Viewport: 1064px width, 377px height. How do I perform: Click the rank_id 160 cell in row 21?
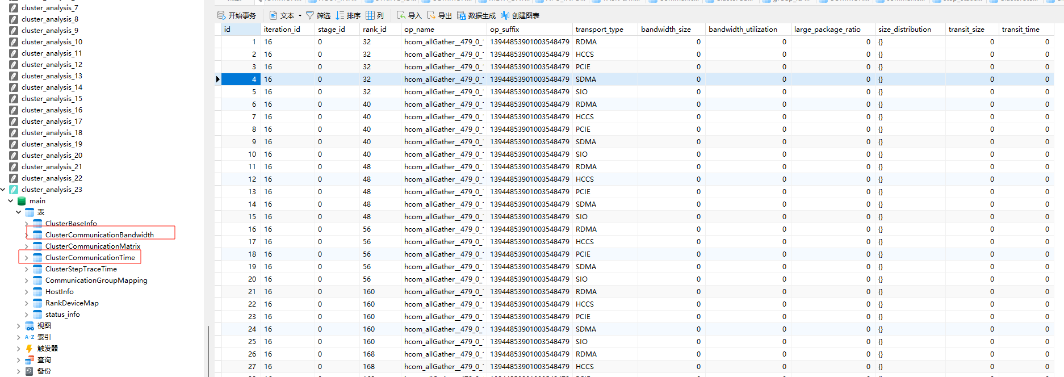coord(380,292)
